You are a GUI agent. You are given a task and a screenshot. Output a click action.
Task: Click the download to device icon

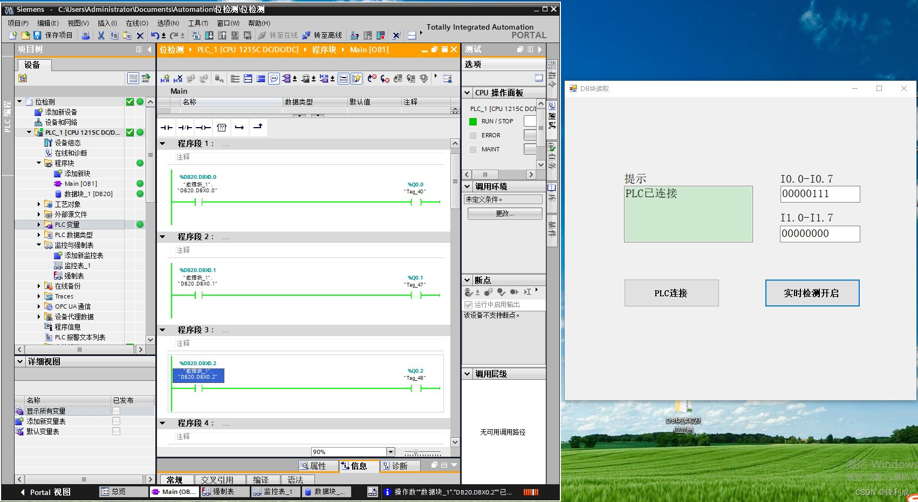coord(209,35)
